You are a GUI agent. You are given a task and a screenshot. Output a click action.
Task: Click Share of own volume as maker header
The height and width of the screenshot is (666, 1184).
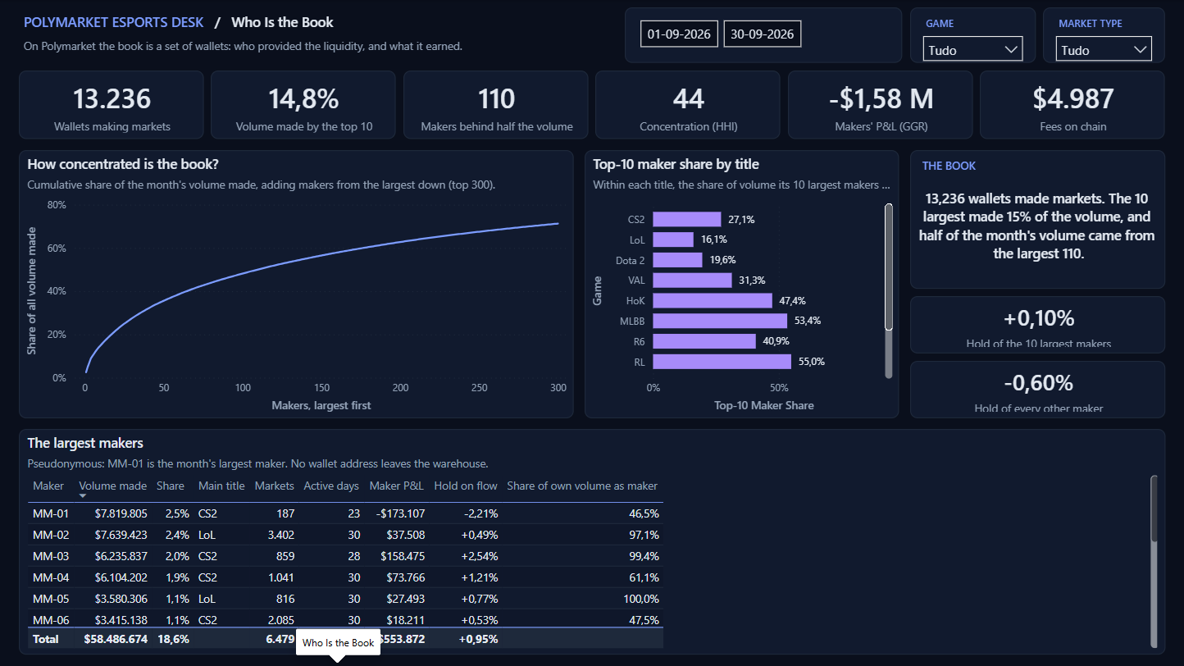[582, 486]
